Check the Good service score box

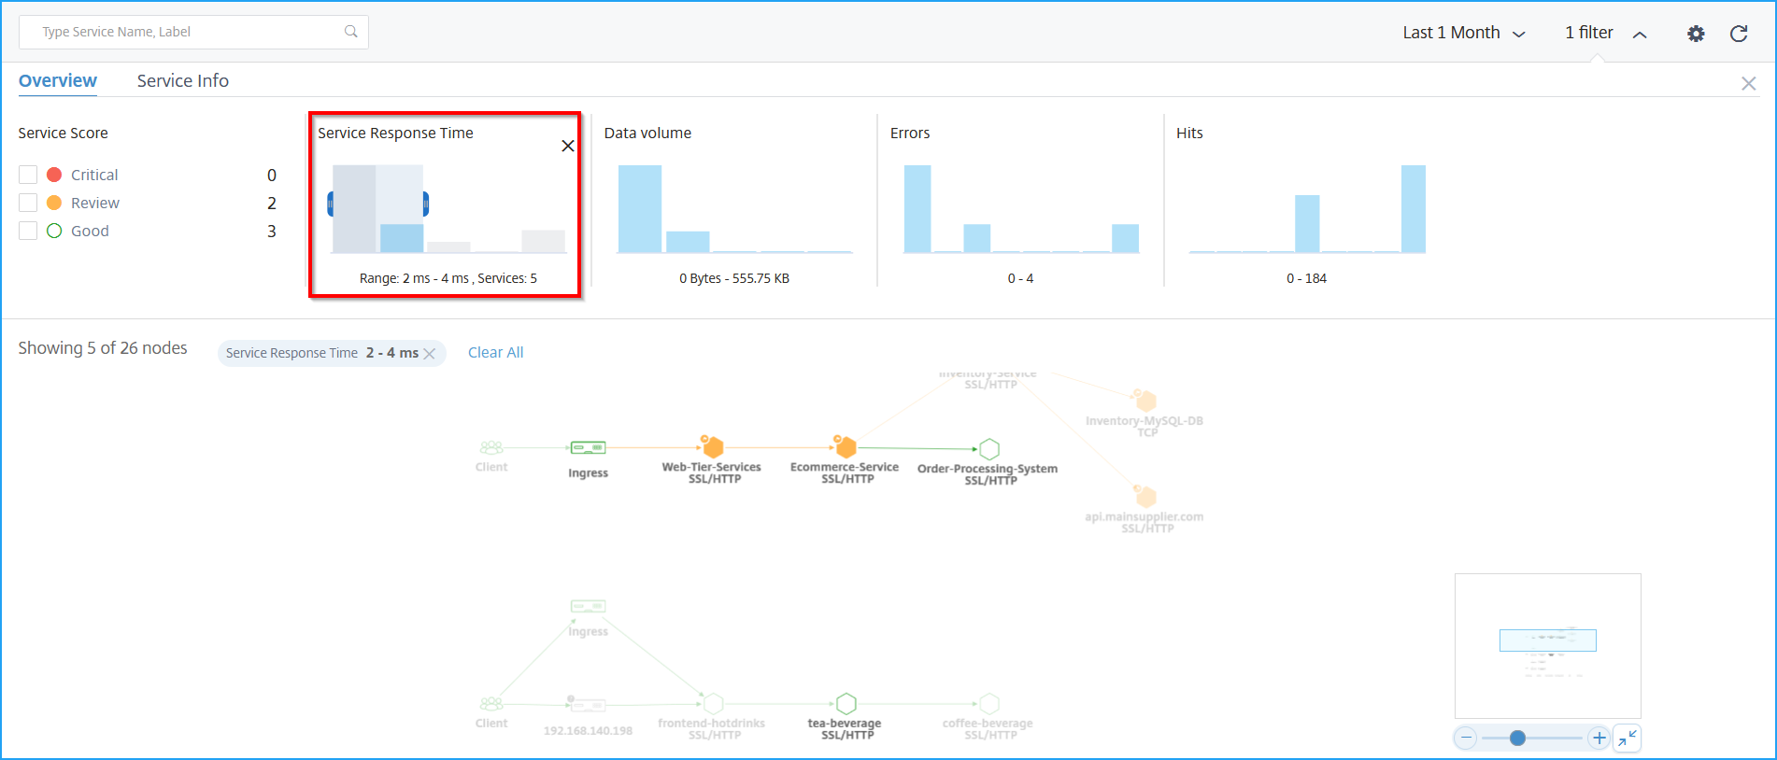28,231
